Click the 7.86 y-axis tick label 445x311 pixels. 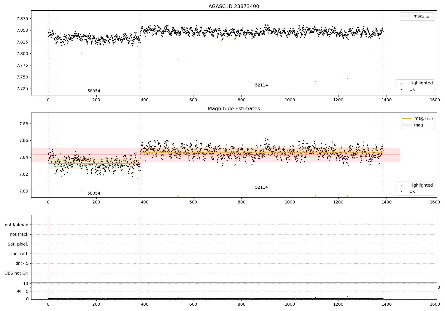click(23, 141)
